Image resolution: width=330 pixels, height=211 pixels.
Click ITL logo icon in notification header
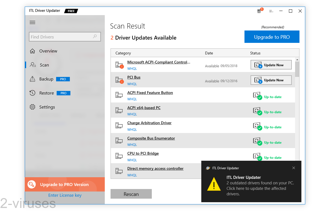208,168
